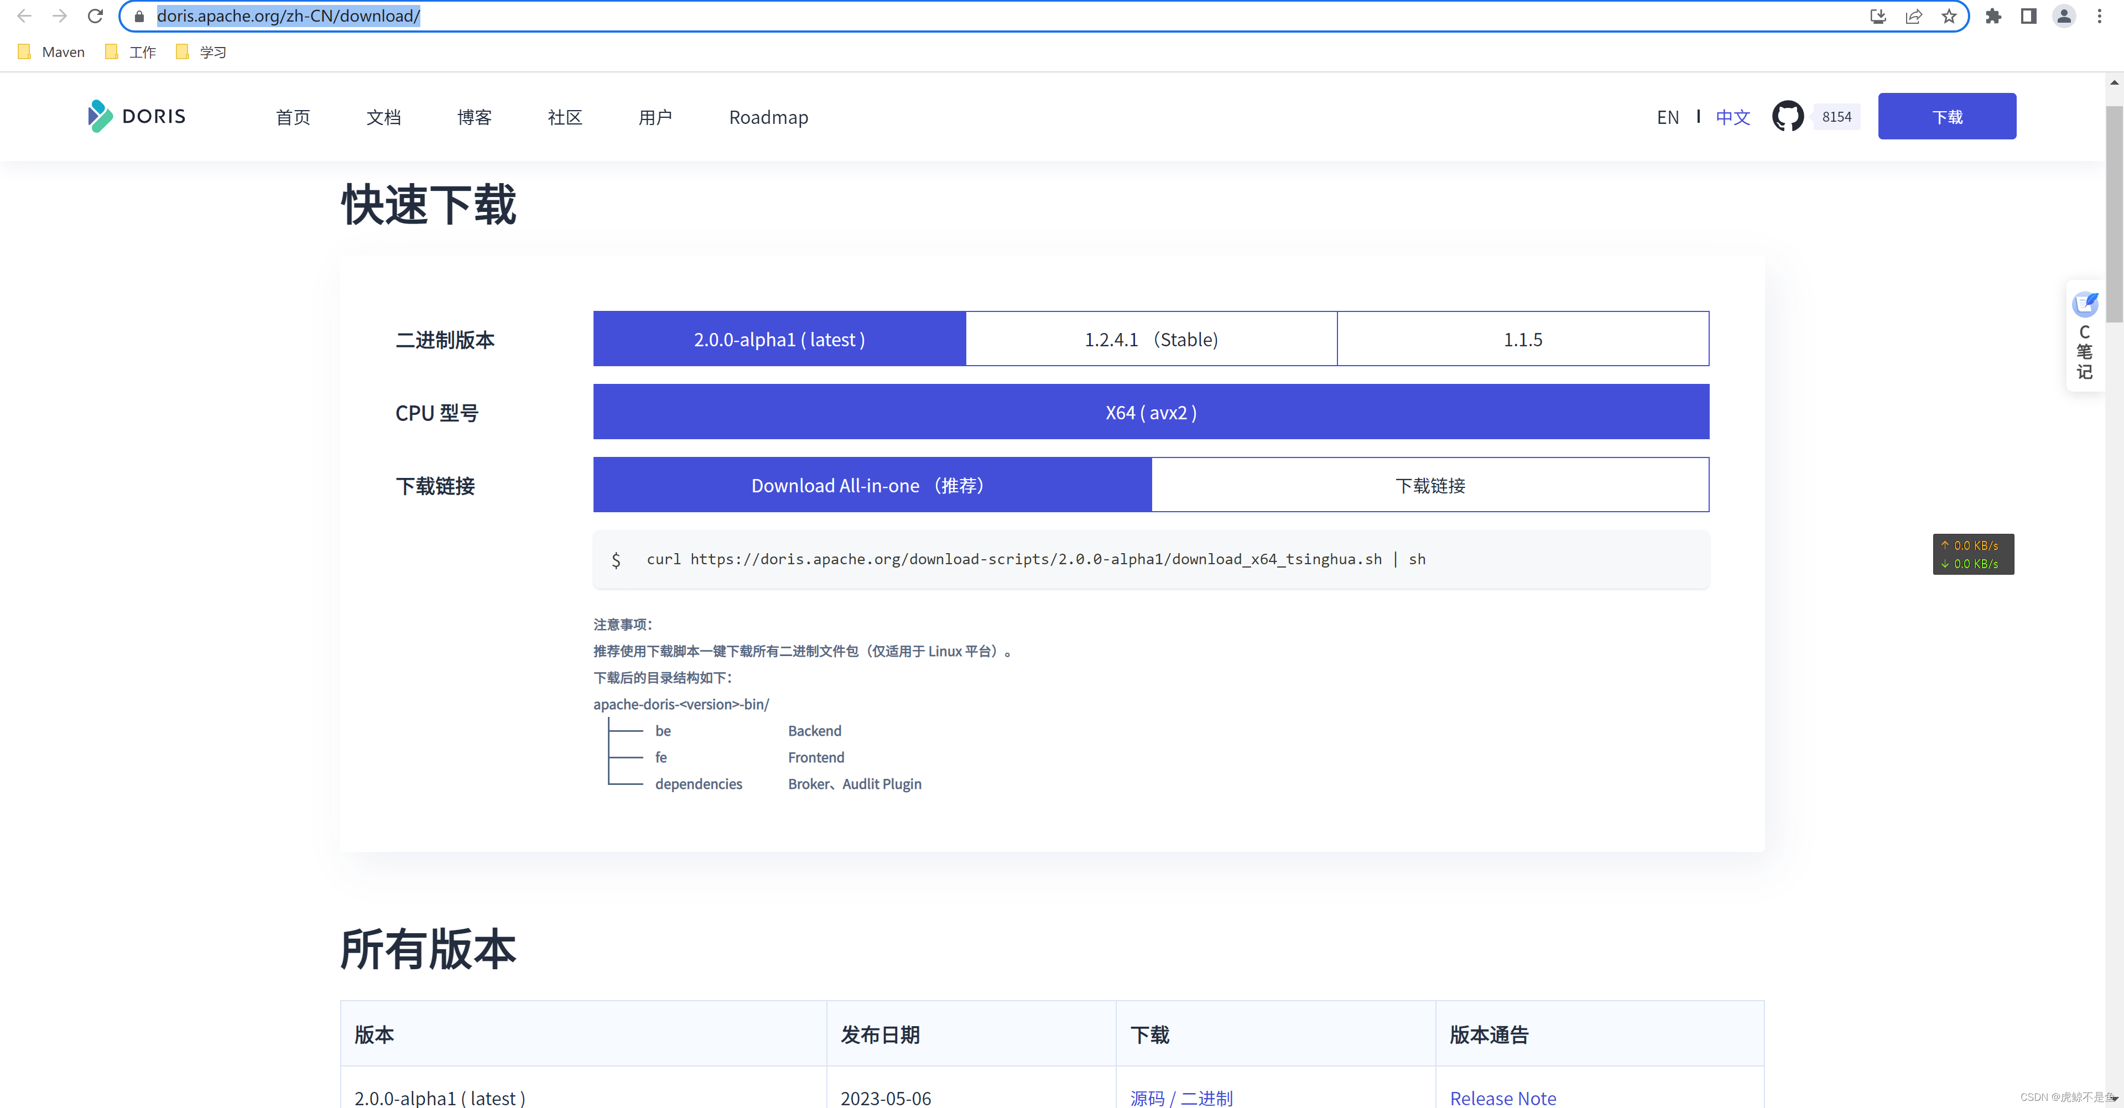This screenshot has width=2124, height=1108.
Task: Click the scrollbar up arrow
Action: 2114,82
